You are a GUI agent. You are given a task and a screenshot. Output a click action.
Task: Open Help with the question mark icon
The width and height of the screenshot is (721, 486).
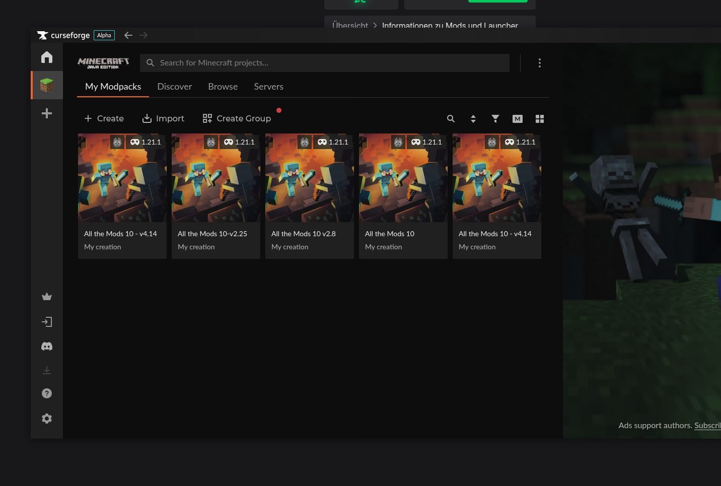[x=46, y=393]
